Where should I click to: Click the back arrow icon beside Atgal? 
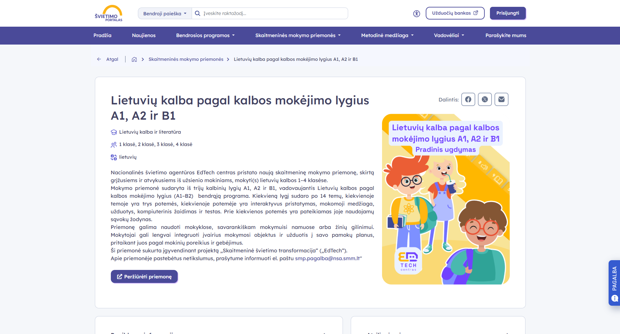pyautogui.click(x=99, y=59)
